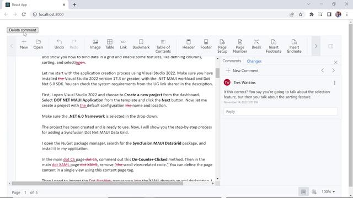Image resolution: width=353 pixels, height=198 pixels.
Task: Open the Footer editor
Action: 206,44
